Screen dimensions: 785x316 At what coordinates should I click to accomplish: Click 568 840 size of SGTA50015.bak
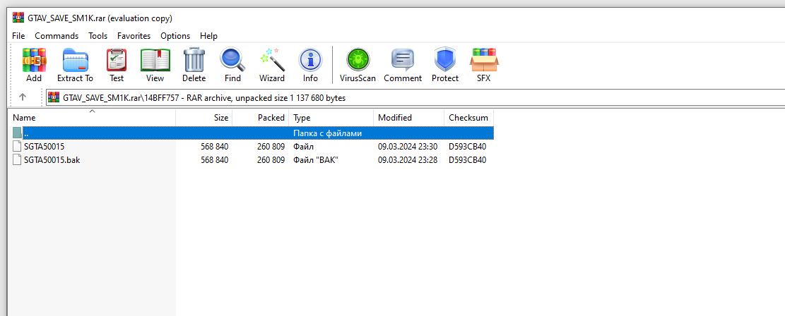(x=214, y=160)
